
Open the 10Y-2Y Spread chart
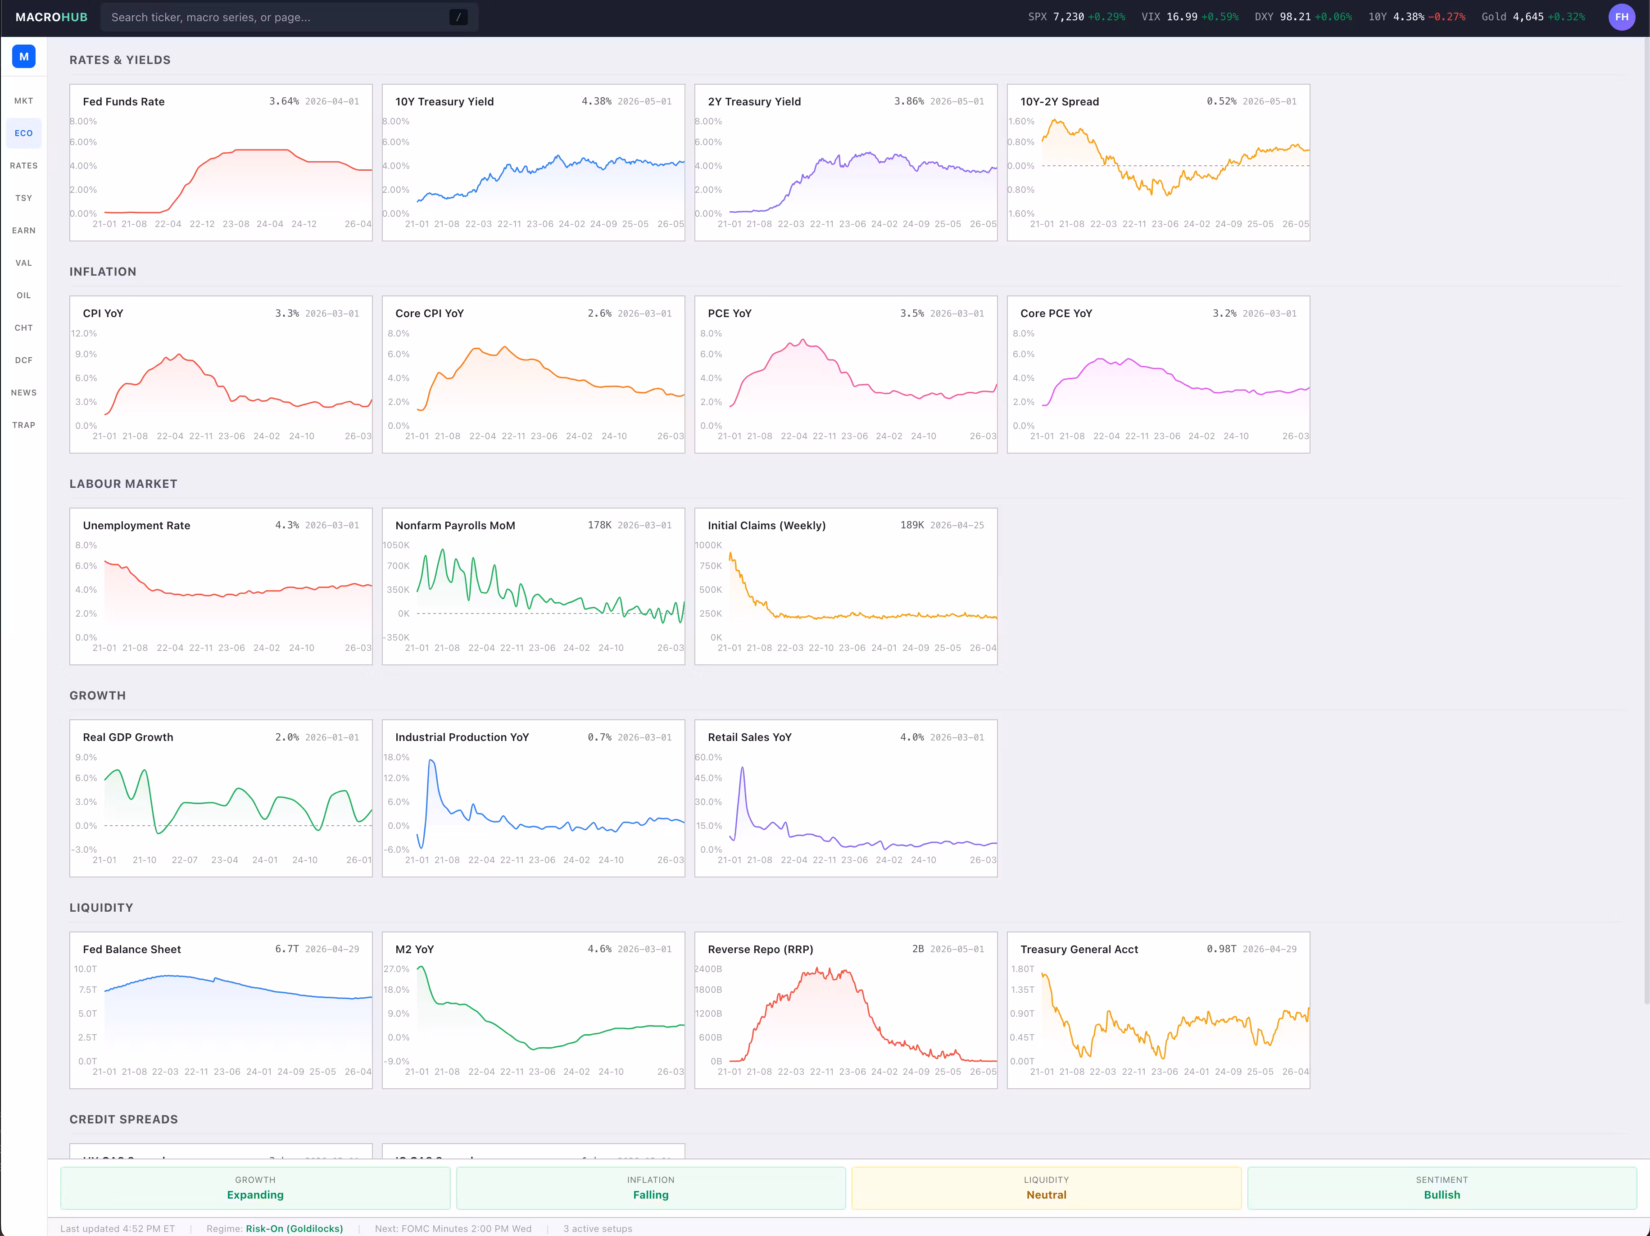click(x=1158, y=163)
